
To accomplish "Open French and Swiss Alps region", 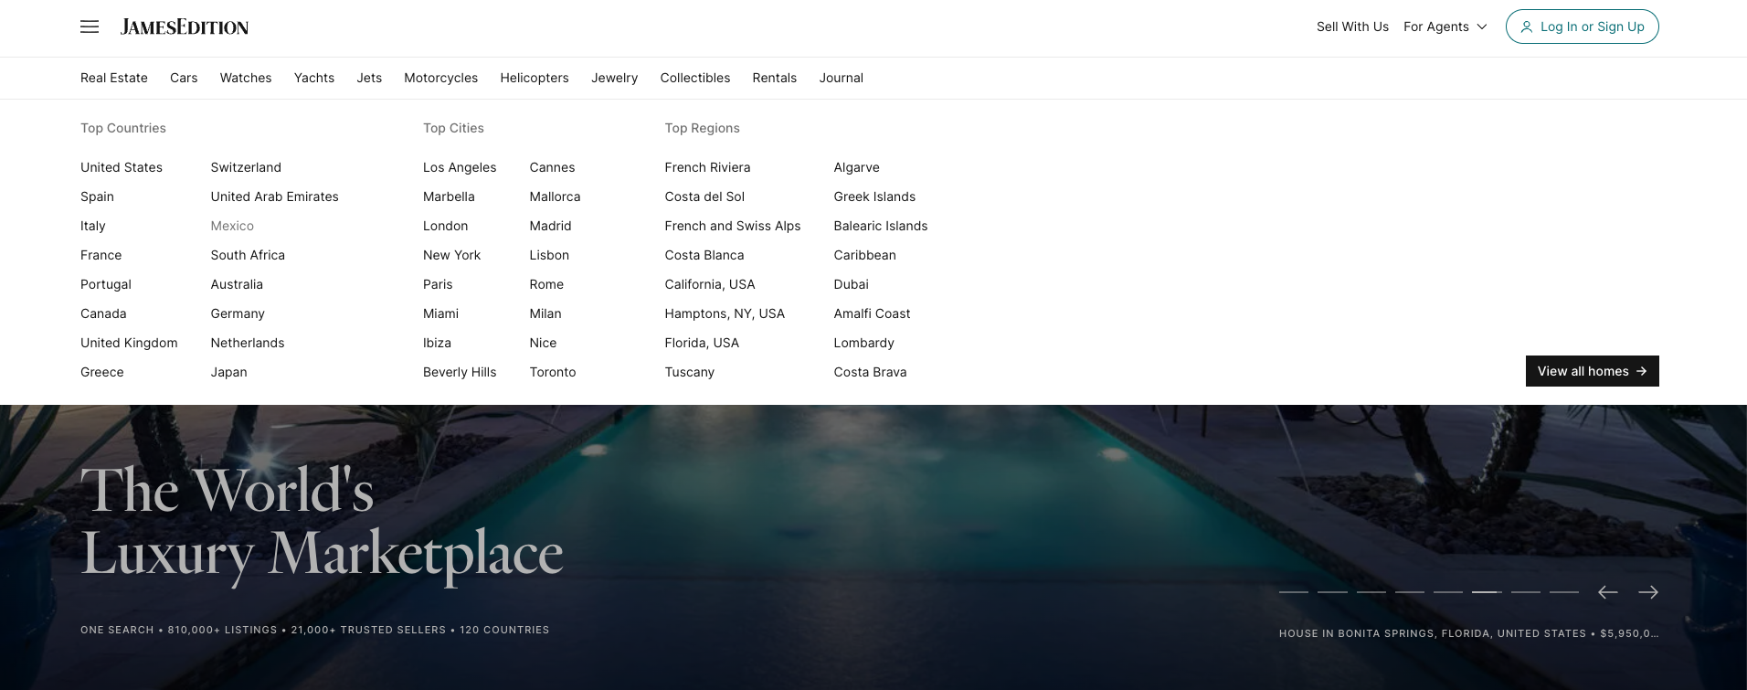I will point(733,226).
